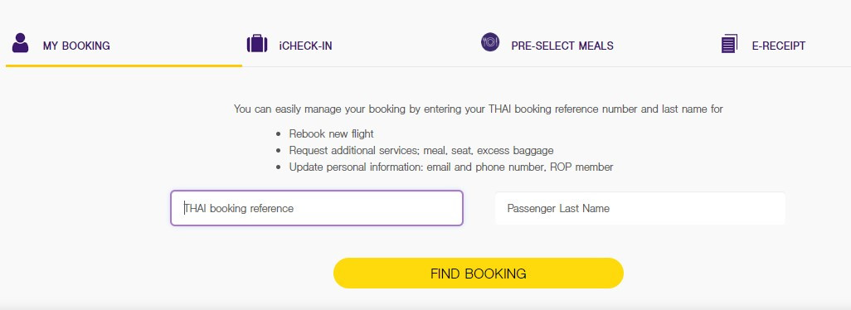Click the 'You can easily manage' intro sentence
851x310 pixels.
pyautogui.click(x=478, y=109)
